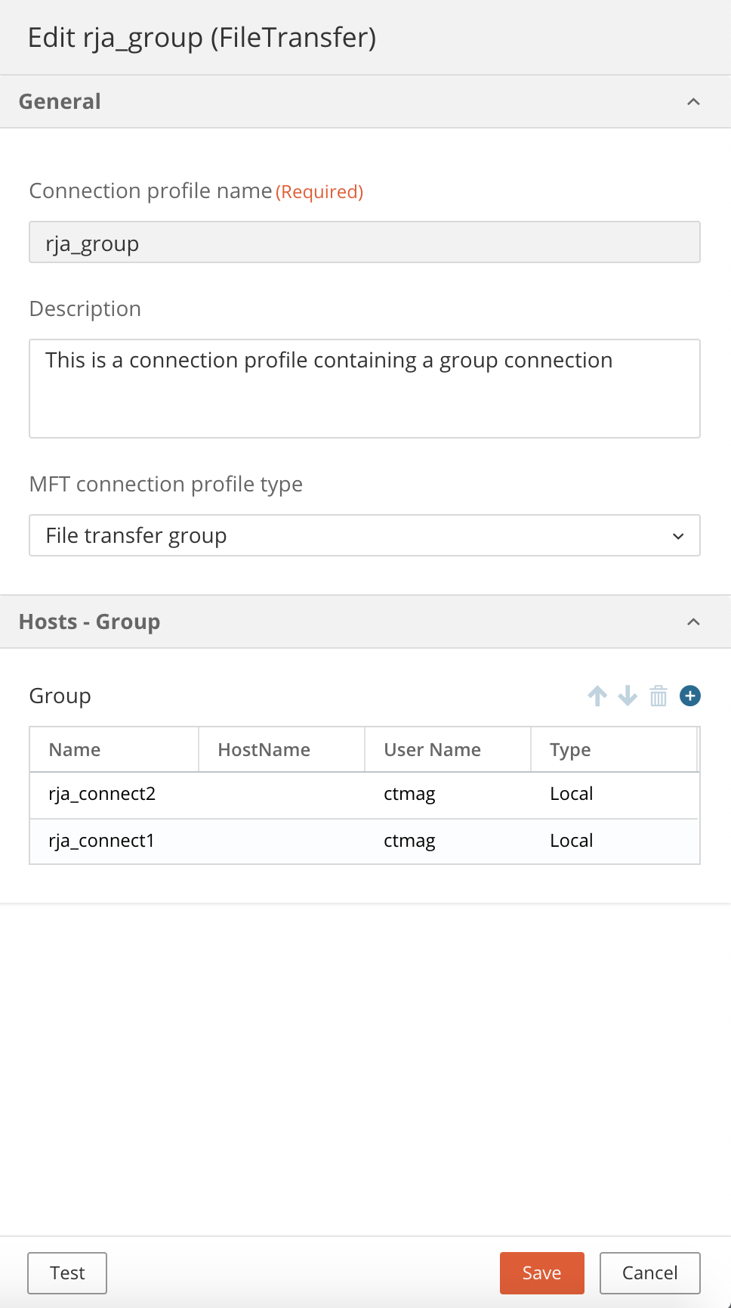Click the move down arrow icon
The height and width of the screenshot is (1308, 731).
click(x=628, y=696)
